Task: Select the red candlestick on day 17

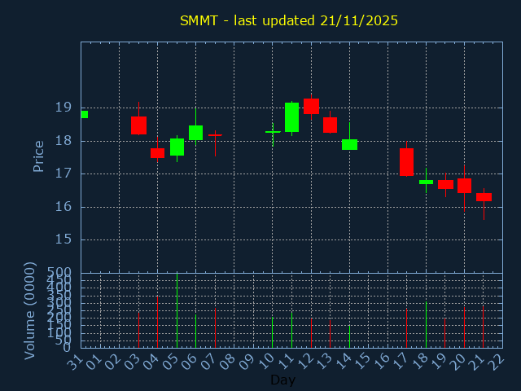Action: tap(406, 161)
